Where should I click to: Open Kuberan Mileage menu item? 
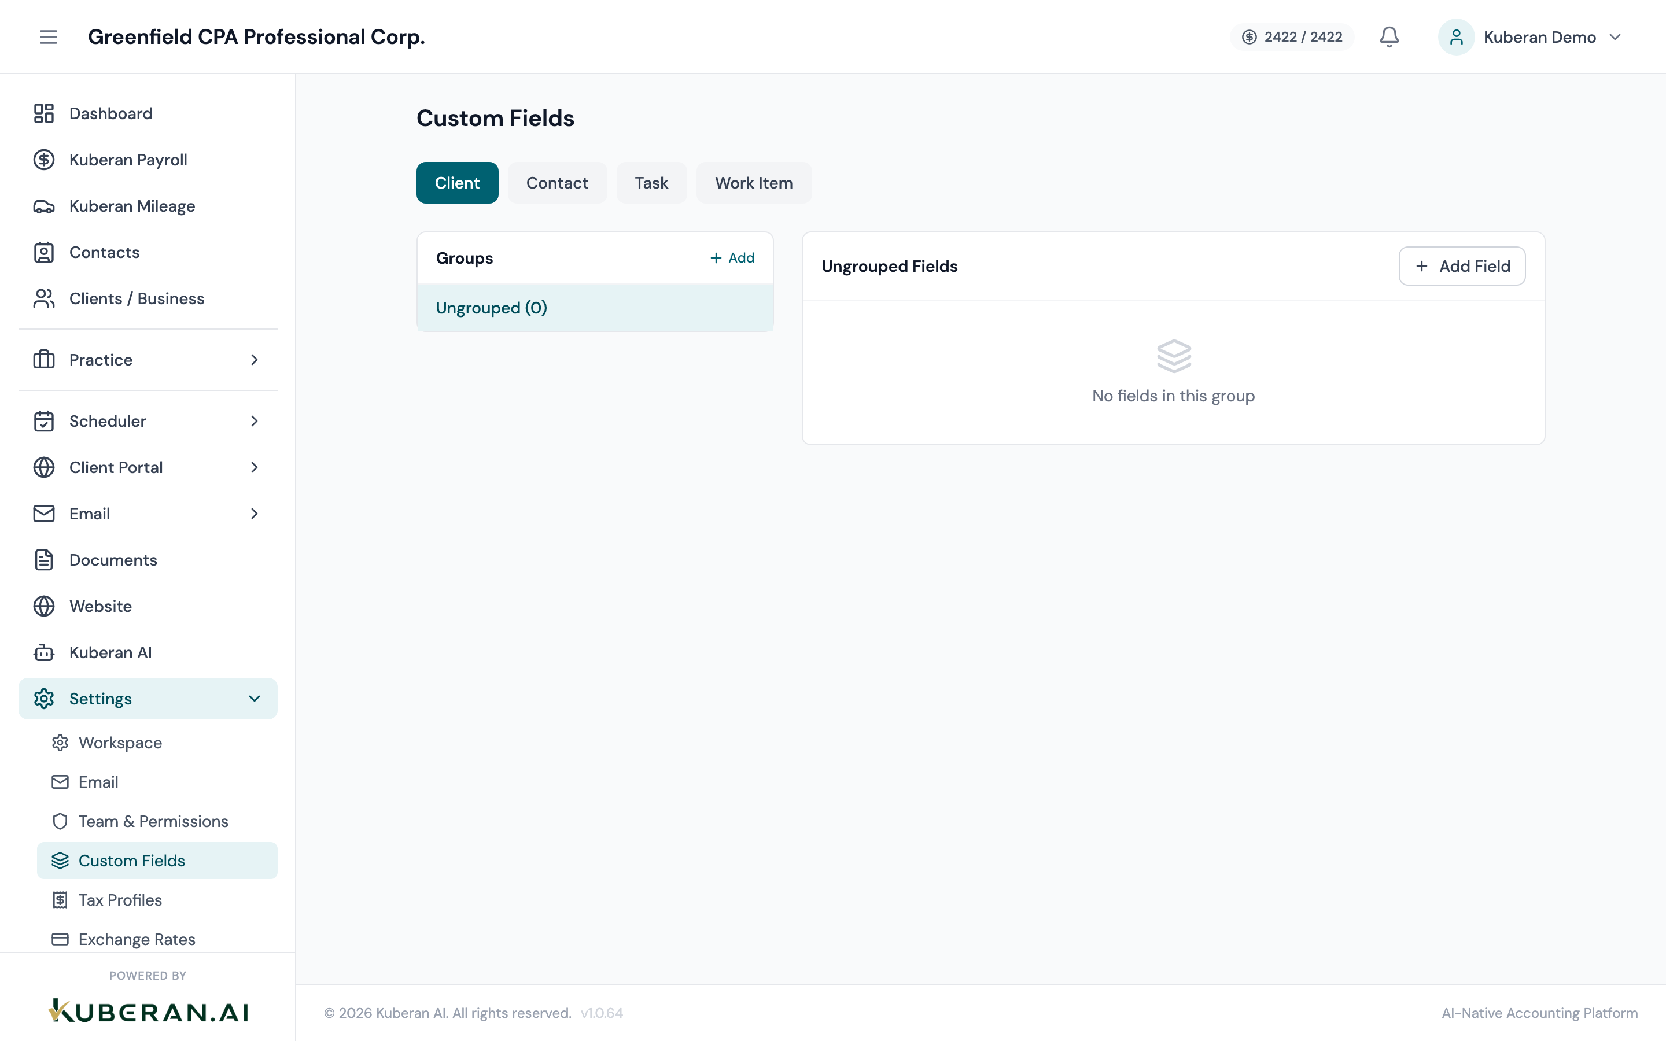pos(148,206)
